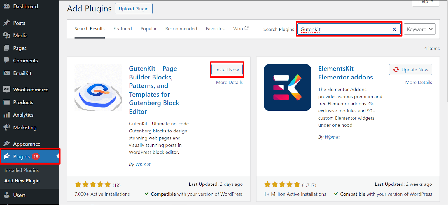Click Wpmet author link under ElementsKit
448x205 pixels.
pos(332,137)
